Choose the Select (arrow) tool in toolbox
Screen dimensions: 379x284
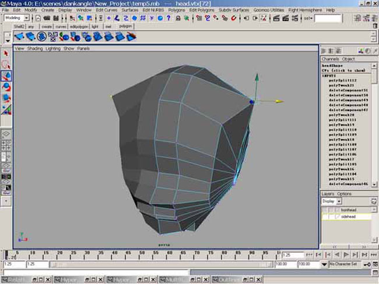point(6,54)
